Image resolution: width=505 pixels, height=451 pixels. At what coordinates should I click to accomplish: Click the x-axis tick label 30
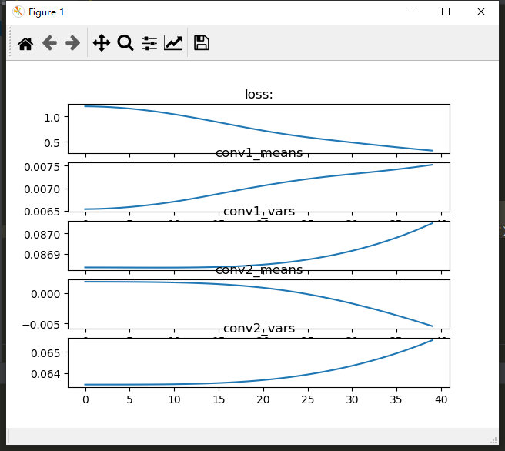pos(352,399)
